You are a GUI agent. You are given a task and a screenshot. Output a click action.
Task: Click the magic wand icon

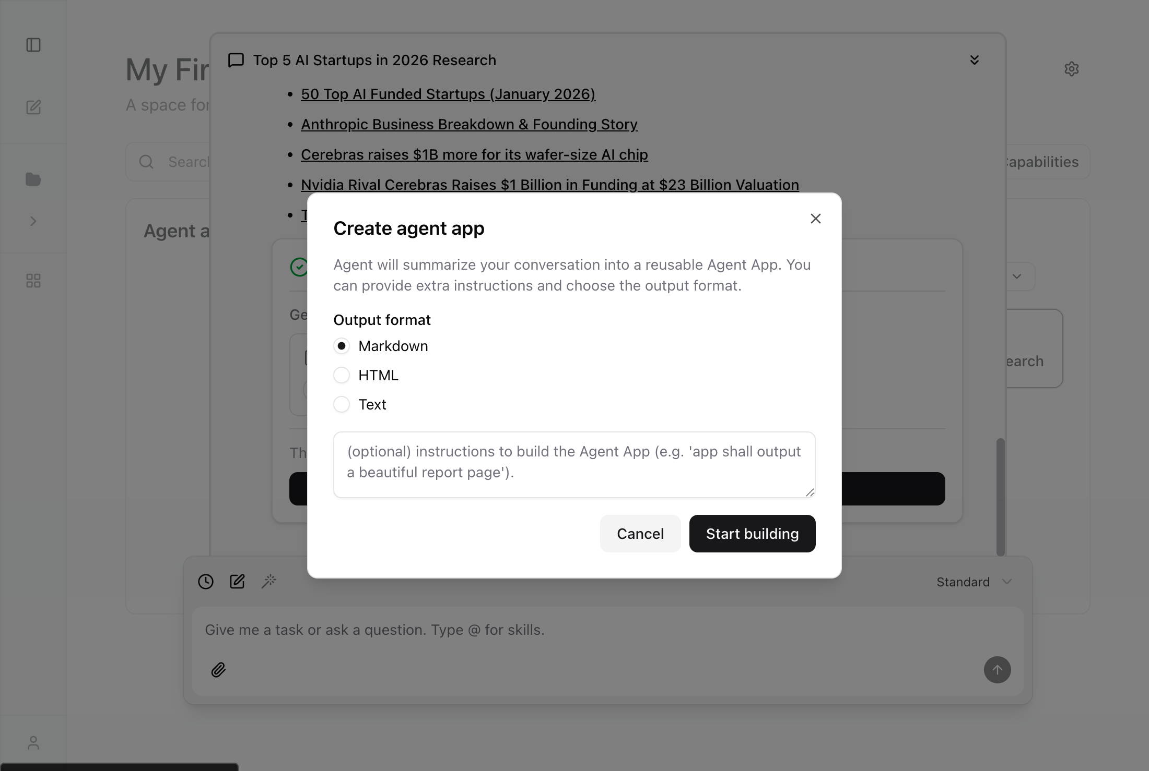click(x=269, y=581)
